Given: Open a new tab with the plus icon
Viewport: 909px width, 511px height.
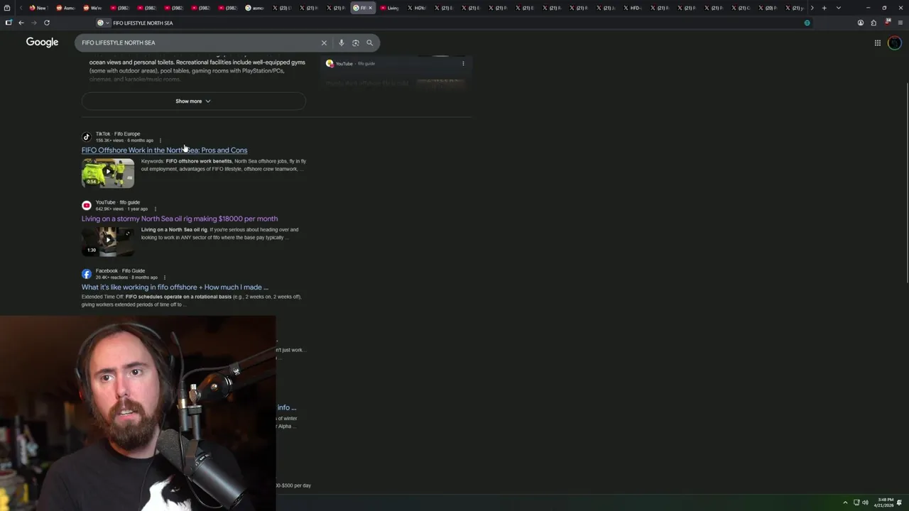Looking at the screenshot, I should pyautogui.click(x=824, y=8).
